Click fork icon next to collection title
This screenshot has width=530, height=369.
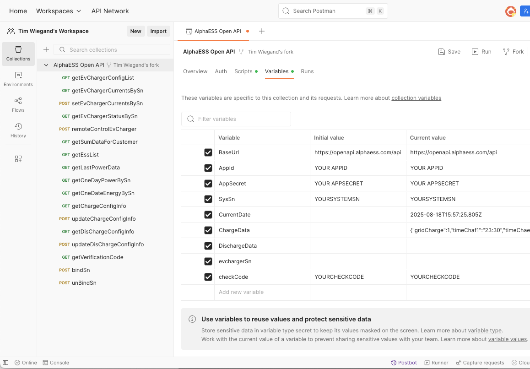coord(241,52)
